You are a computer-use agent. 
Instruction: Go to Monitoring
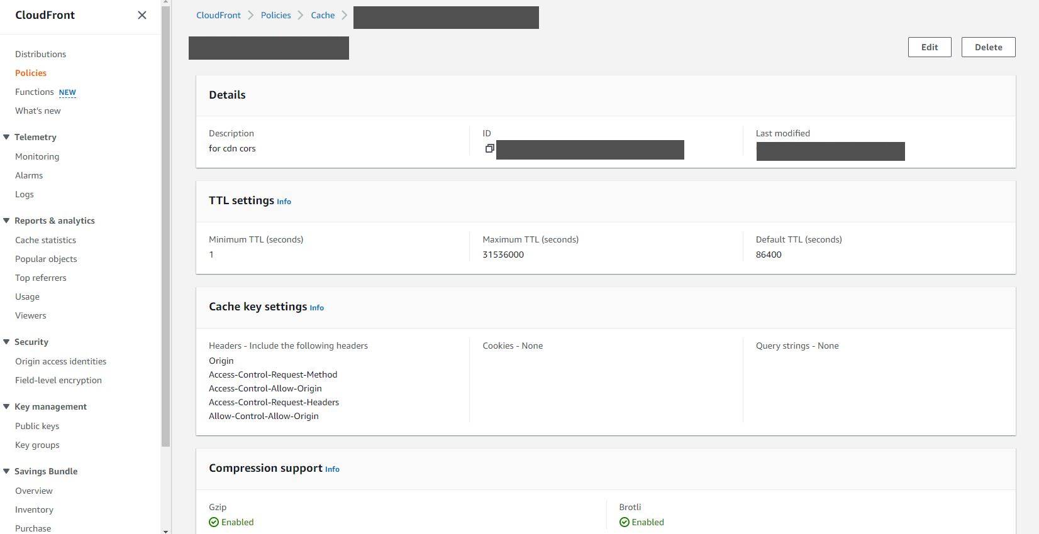click(x=37, y=156)
